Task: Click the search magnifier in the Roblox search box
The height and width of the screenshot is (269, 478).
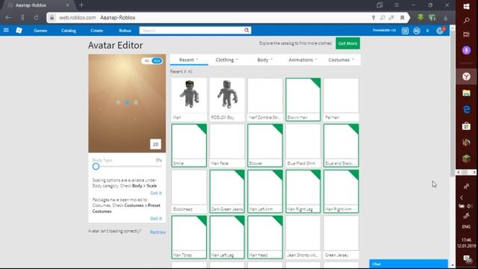Action: 246,30
